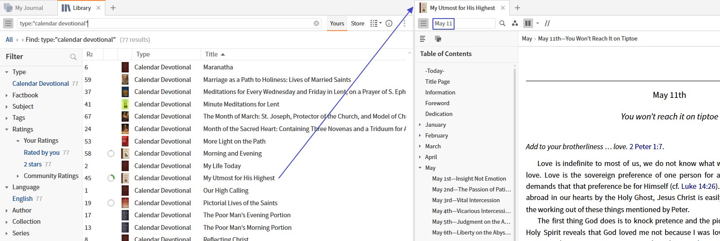Open the Luke 14:26 reference
This screenshot has height=241, width=720.
(x=699, y=186)
